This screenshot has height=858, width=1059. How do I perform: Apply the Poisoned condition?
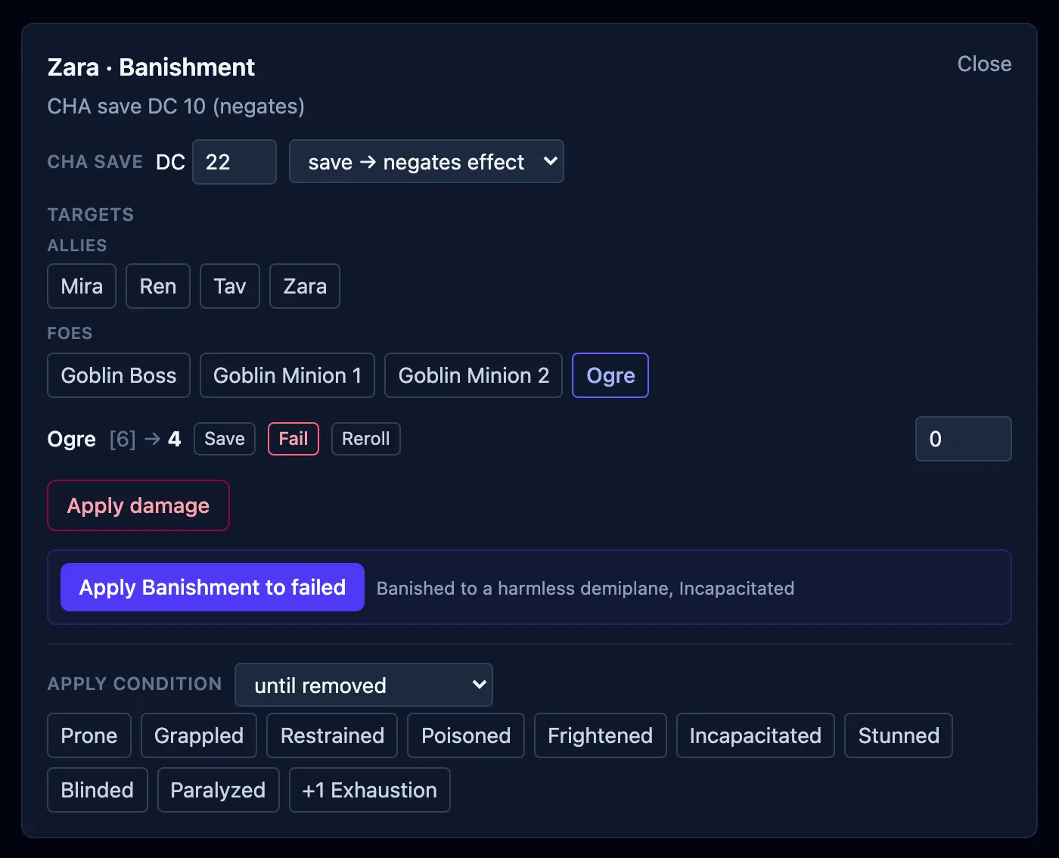[466, 735]
